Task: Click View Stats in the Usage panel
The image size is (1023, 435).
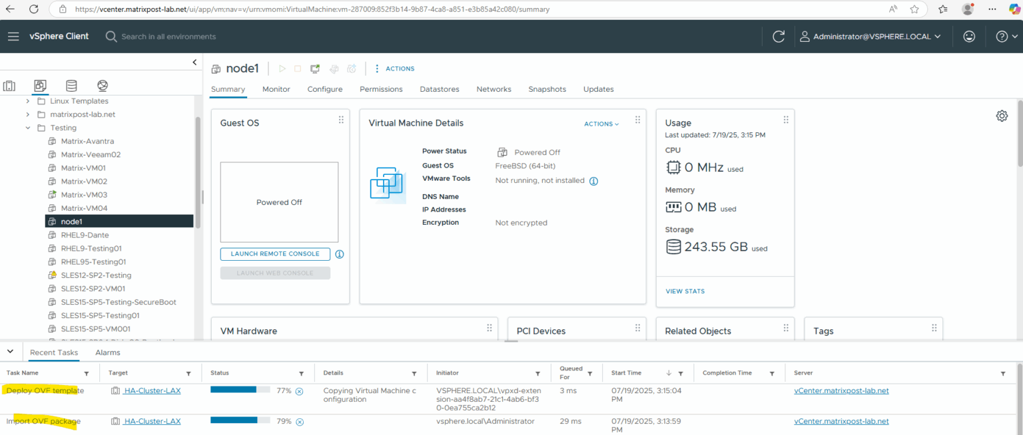Action: pos(685,291)
